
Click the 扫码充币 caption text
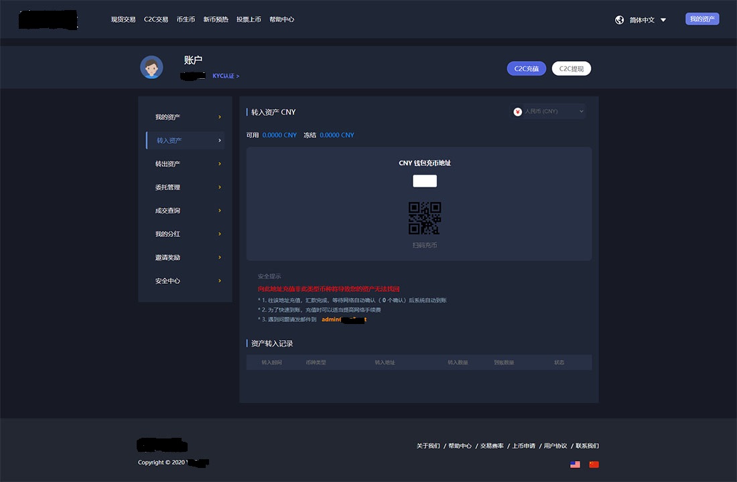424,245
